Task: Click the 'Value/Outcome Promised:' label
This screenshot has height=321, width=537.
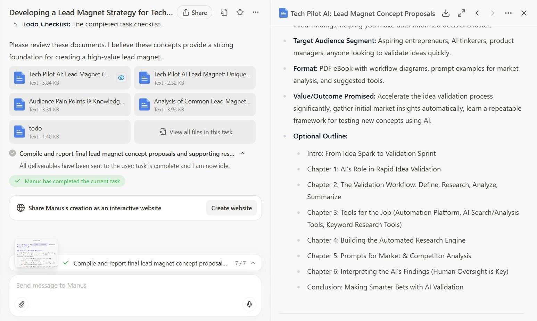Action: (x=334, y=96)
